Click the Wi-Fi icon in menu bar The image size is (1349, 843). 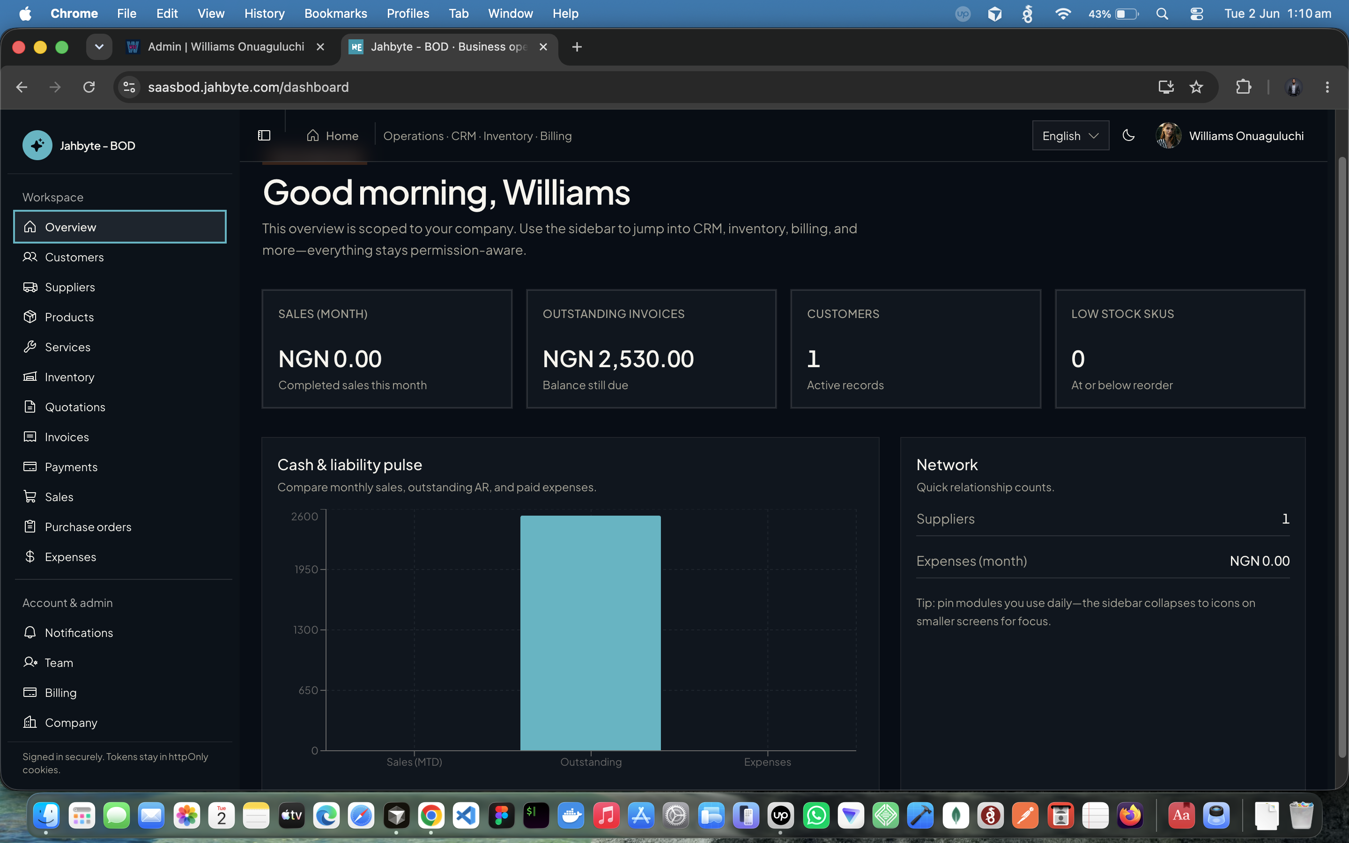[1063, 14]
